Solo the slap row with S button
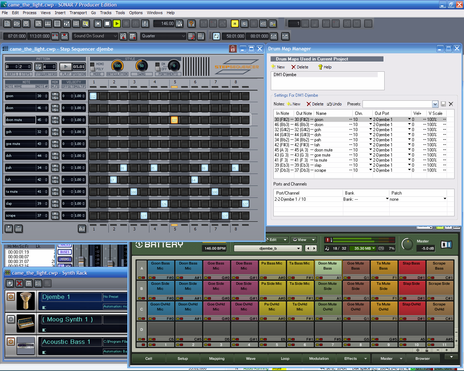 [55, 206]
